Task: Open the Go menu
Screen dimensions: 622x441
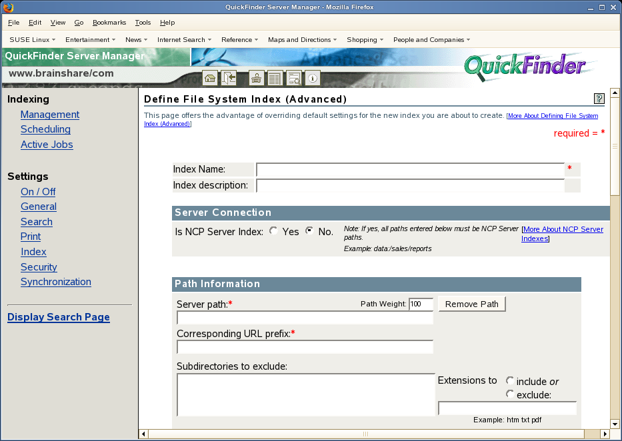Action: pos(79,23)
